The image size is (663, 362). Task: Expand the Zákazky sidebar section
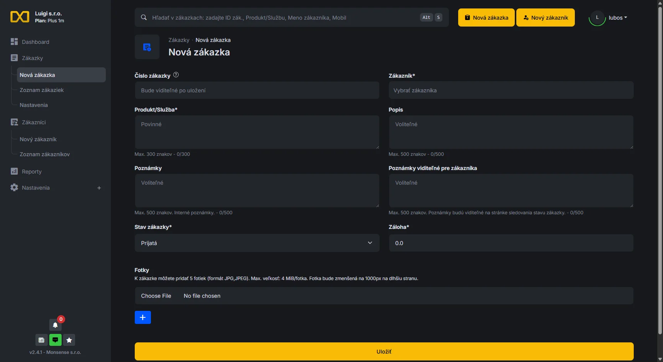coord(32,58)
